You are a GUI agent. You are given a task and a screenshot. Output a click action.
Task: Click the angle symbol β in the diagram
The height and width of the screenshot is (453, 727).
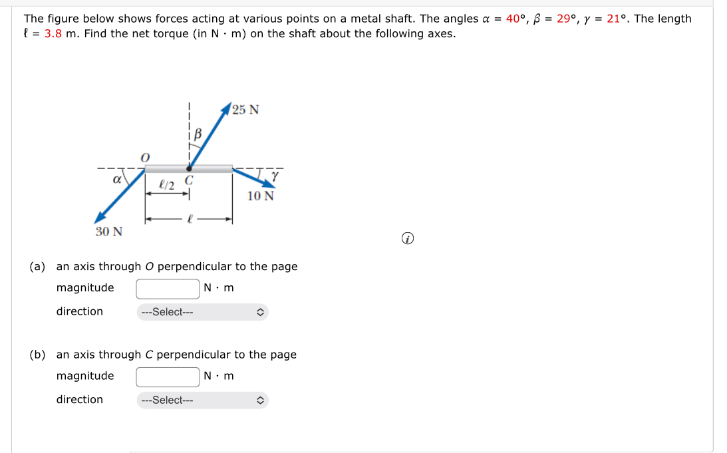coord(198,132)
